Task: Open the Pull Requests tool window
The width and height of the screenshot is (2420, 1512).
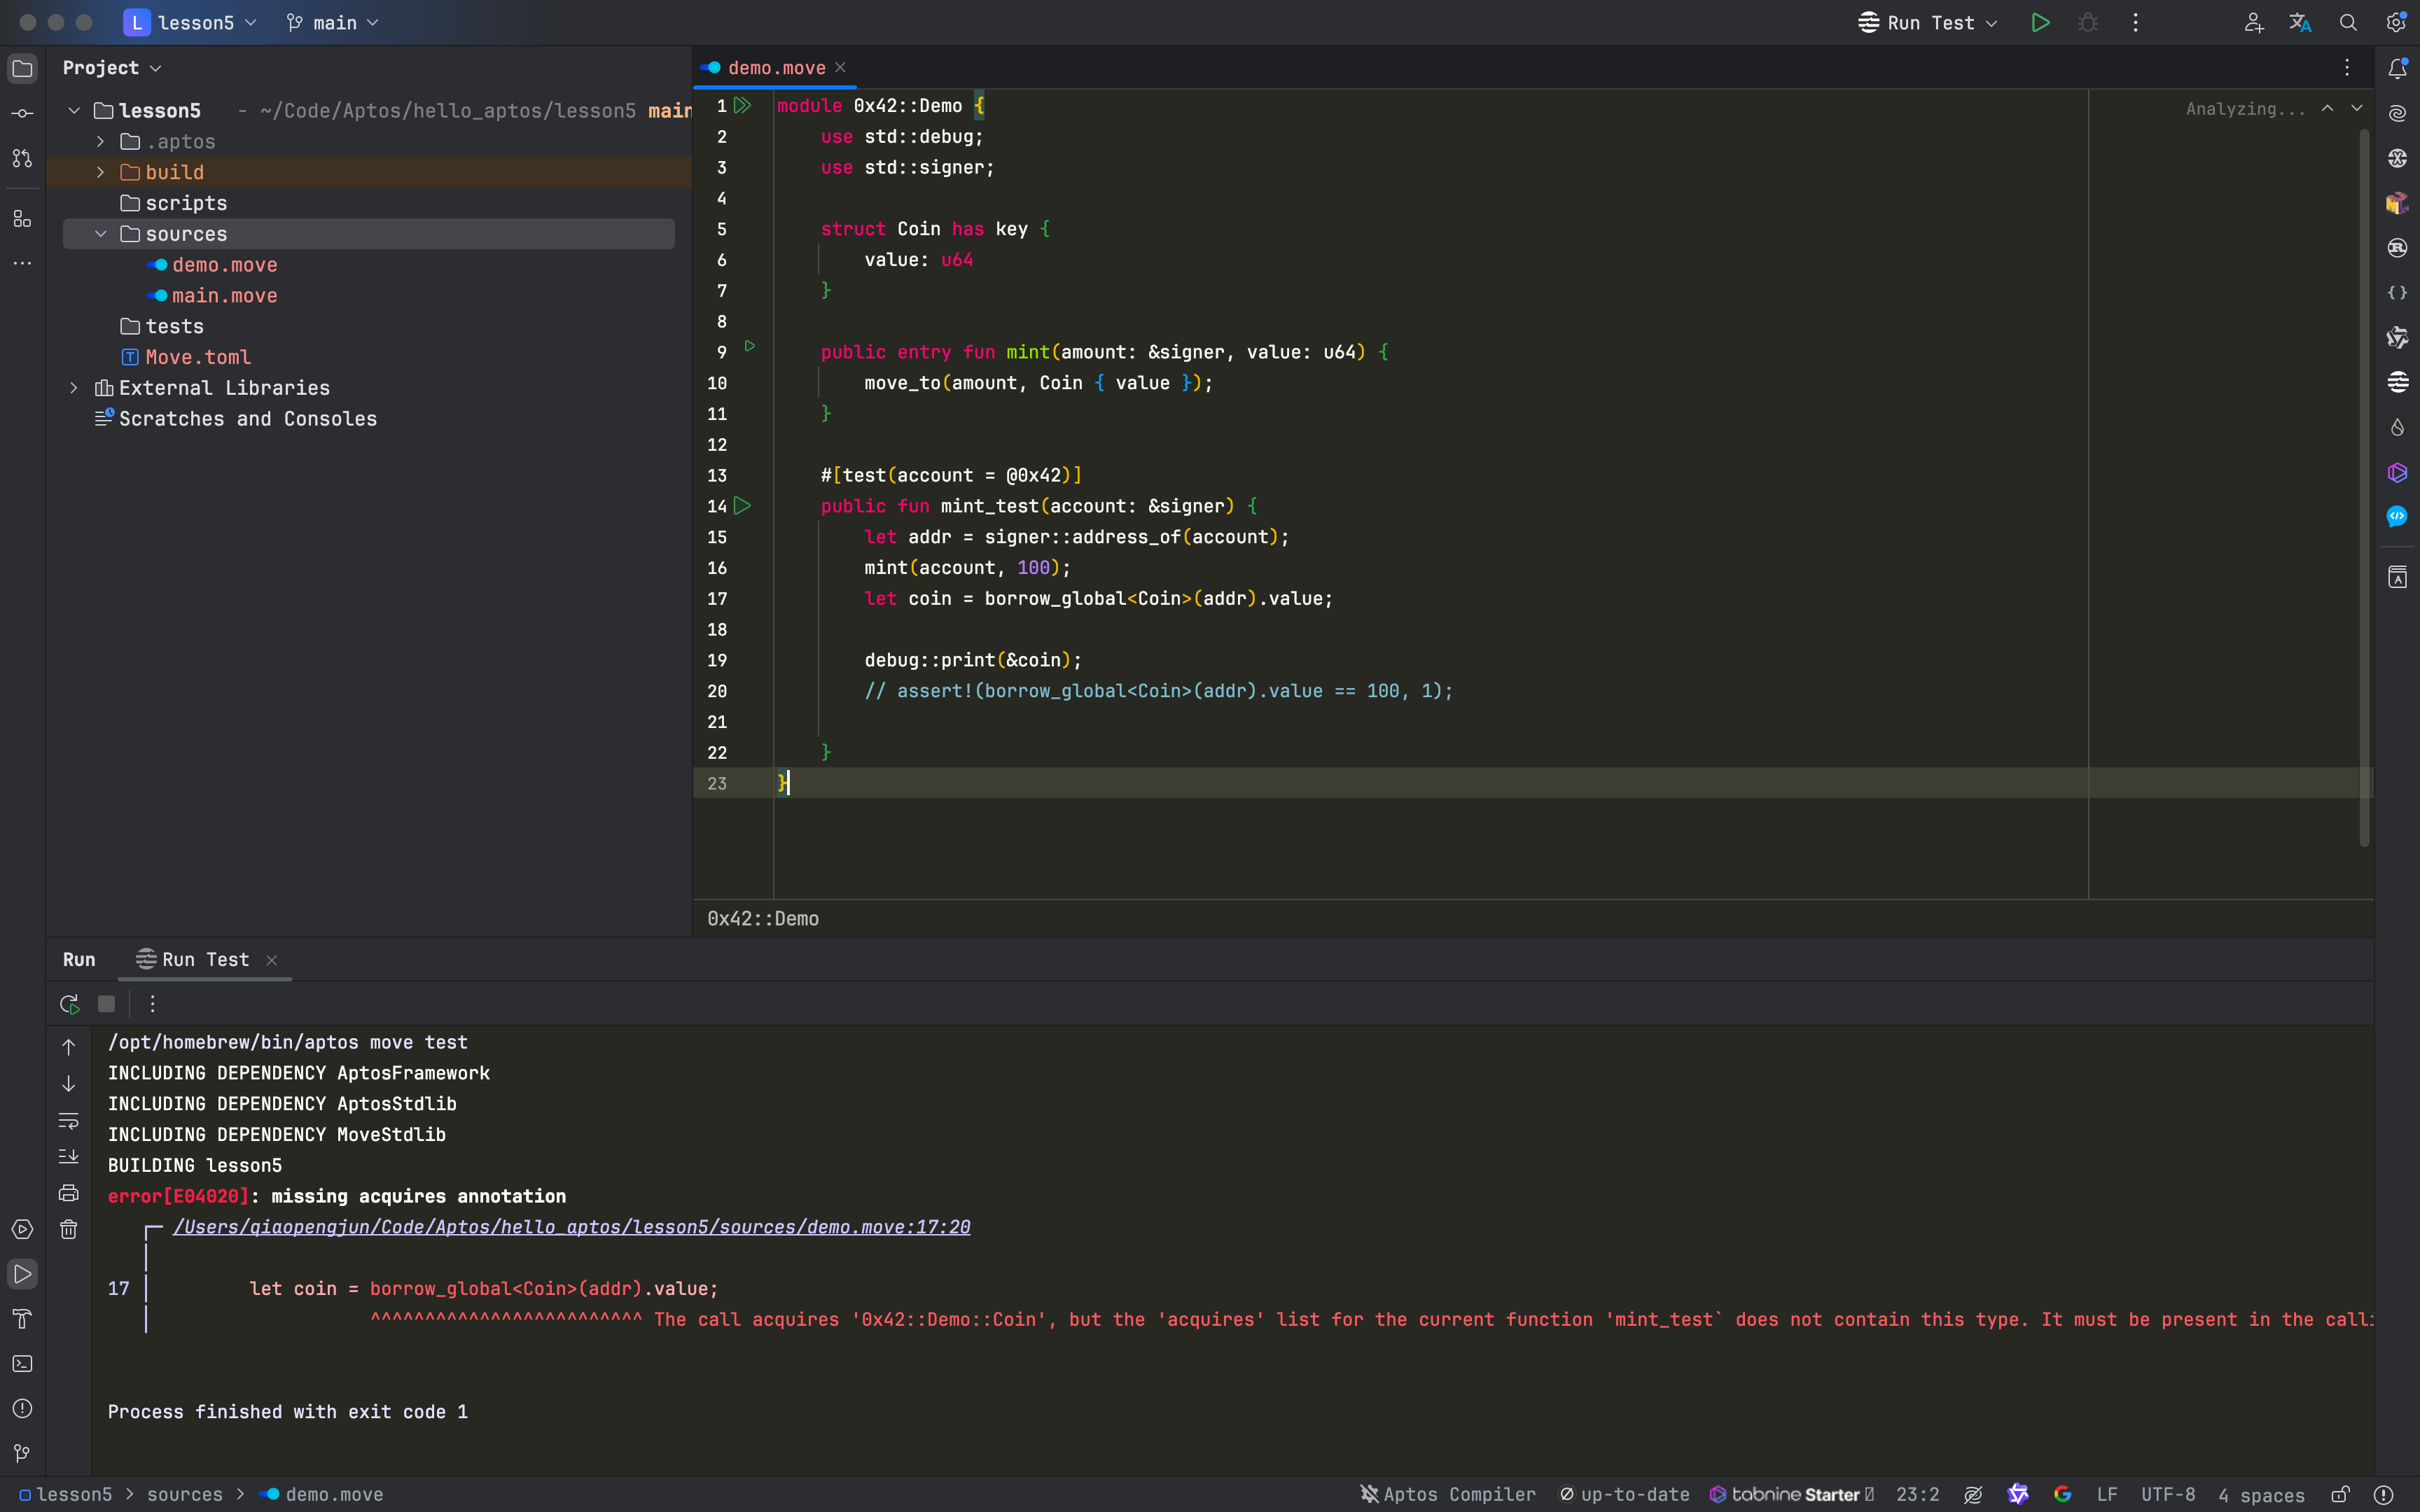Action: 22,158
